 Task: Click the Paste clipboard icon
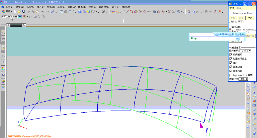(38, 12)
